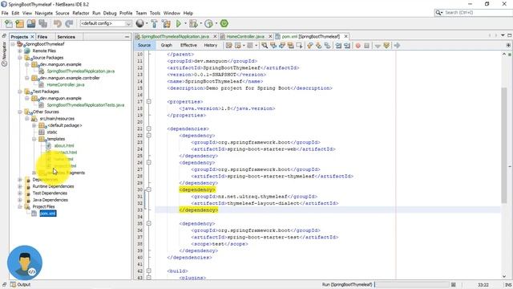Image resolution: width=513 pixels, height=289 pixels.
Task: Collapse code fold at line 17 properties
Action: coord(148,102)
